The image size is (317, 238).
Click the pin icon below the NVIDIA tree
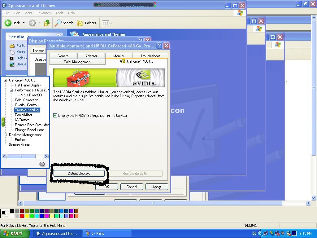(x=42, y=164)
